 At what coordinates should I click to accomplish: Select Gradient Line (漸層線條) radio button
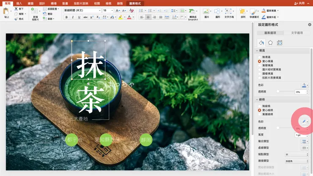[260, 114]
